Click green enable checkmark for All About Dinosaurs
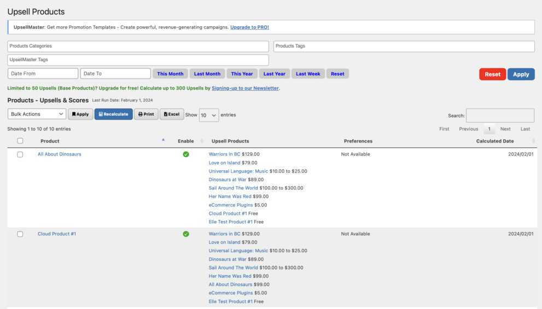 (x=186, y=154)
